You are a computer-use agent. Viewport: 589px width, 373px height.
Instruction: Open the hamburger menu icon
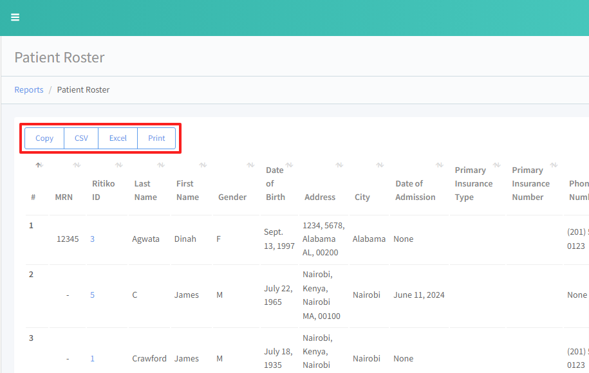[x=15, y=17]
